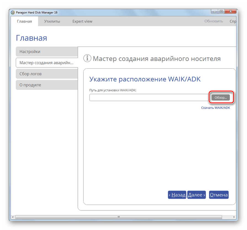Switch to the Главная tab
Screen dimensions: 247x230
point(24,21)
